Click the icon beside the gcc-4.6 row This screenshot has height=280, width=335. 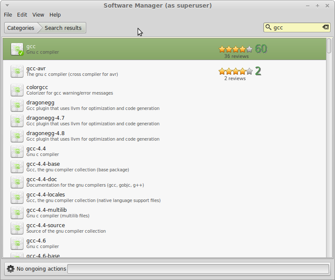17,244
